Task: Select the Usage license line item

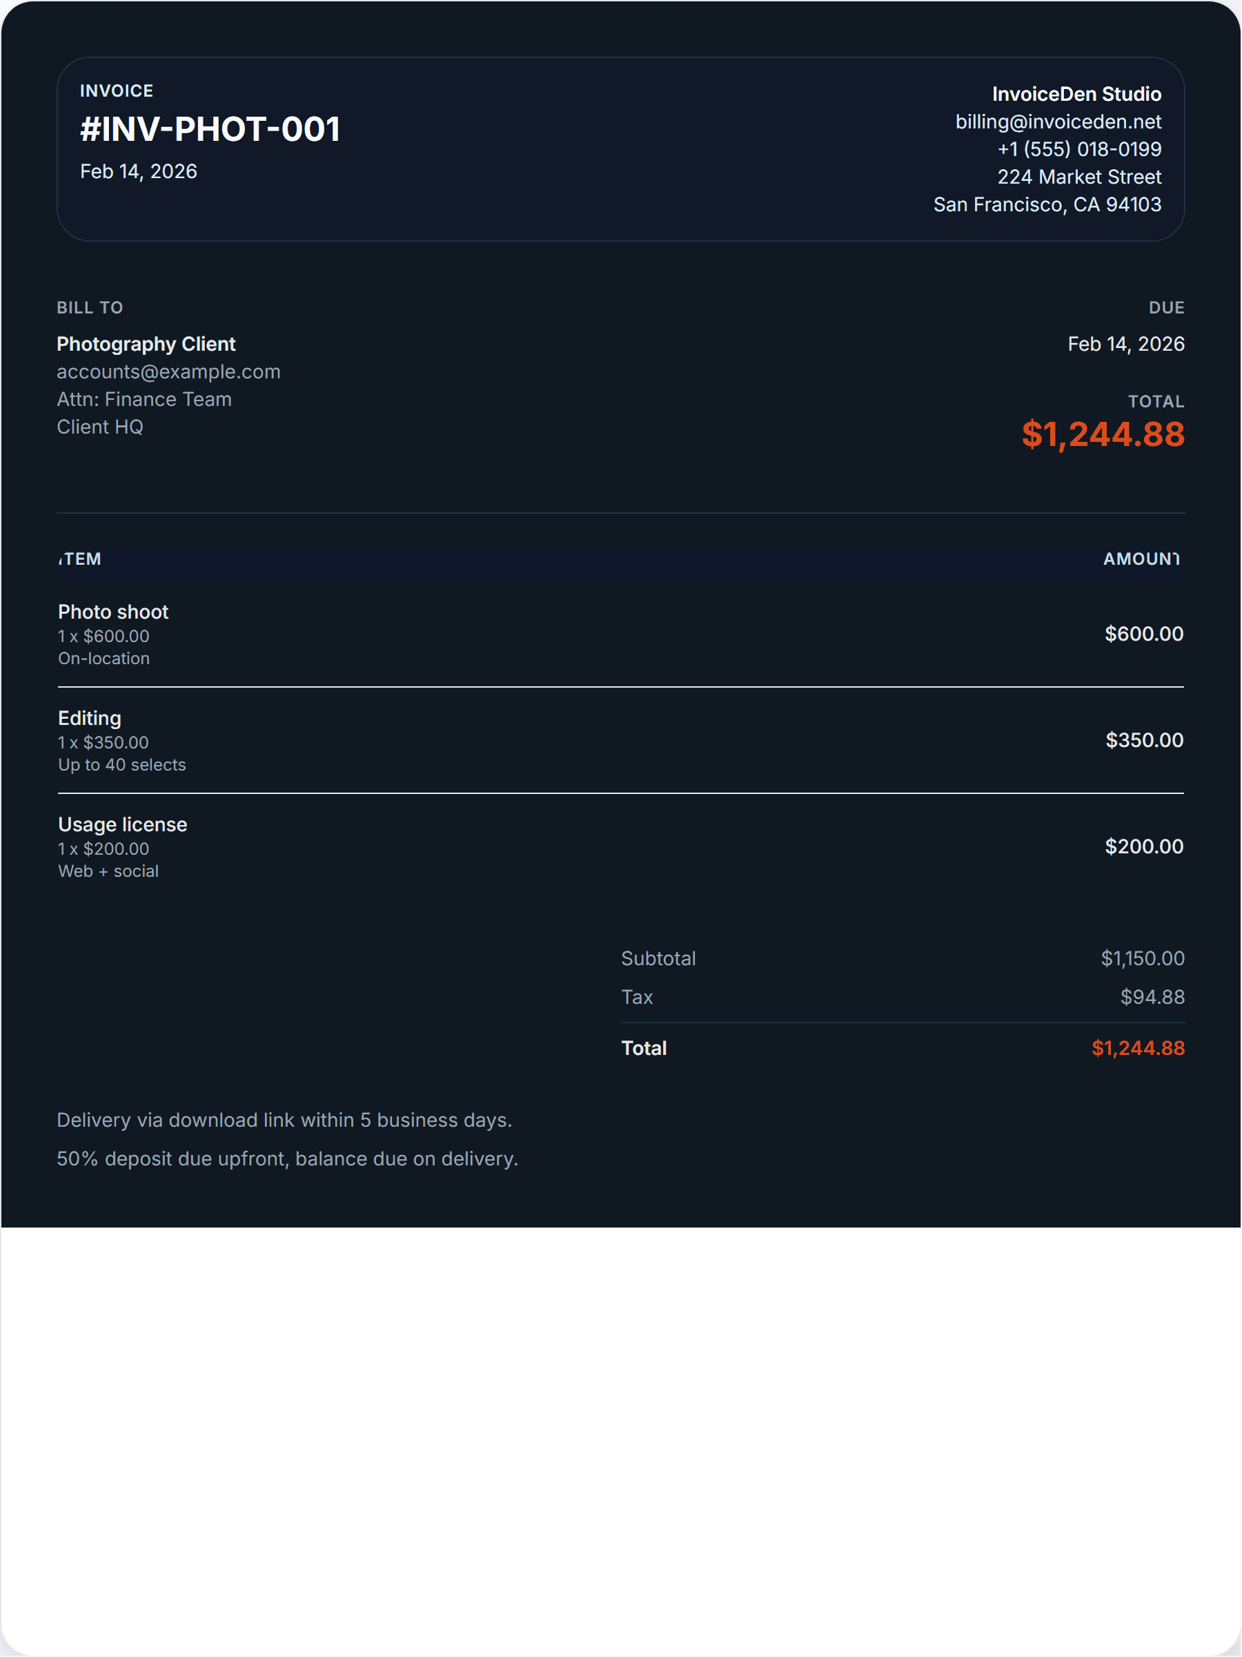Action: tap(123, 825)
